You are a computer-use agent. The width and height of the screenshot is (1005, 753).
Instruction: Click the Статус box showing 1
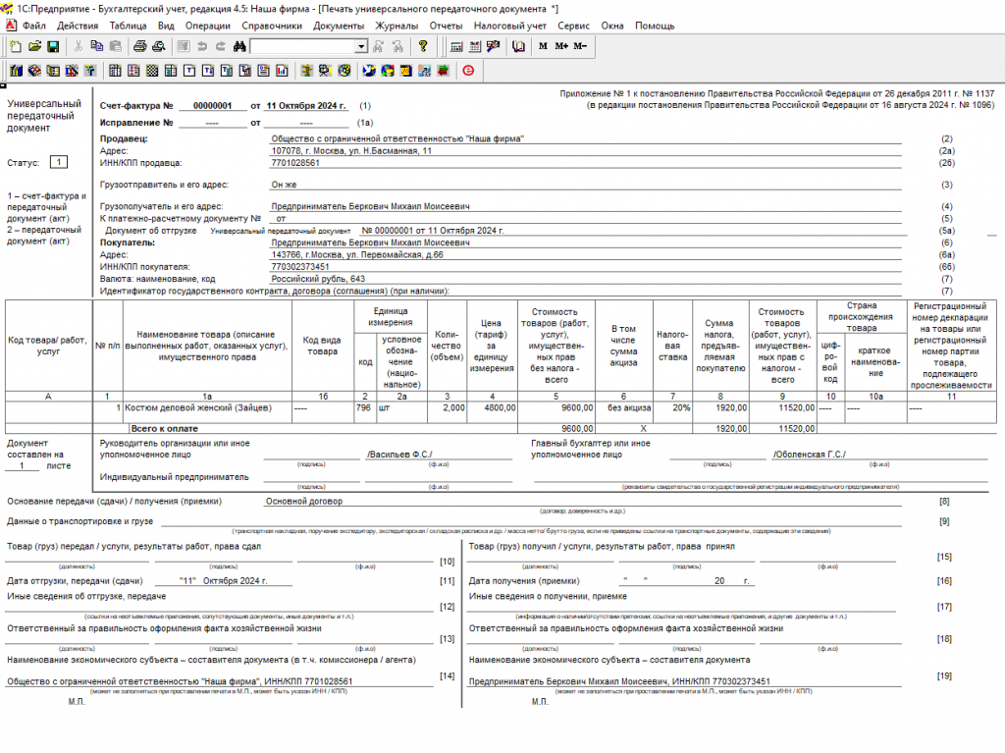(58, 162)
